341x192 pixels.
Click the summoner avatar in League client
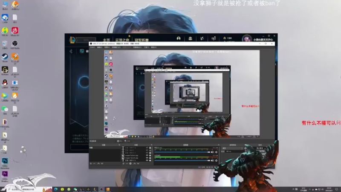click(x=247, y=39)
